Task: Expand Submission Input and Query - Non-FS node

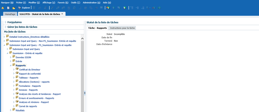Action: [4, 41]
